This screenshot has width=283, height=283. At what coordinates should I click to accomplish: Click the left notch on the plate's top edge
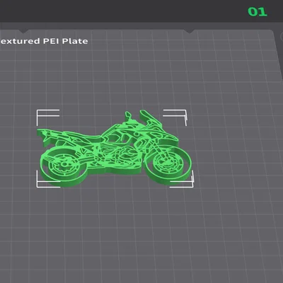(x=23, y=31)
